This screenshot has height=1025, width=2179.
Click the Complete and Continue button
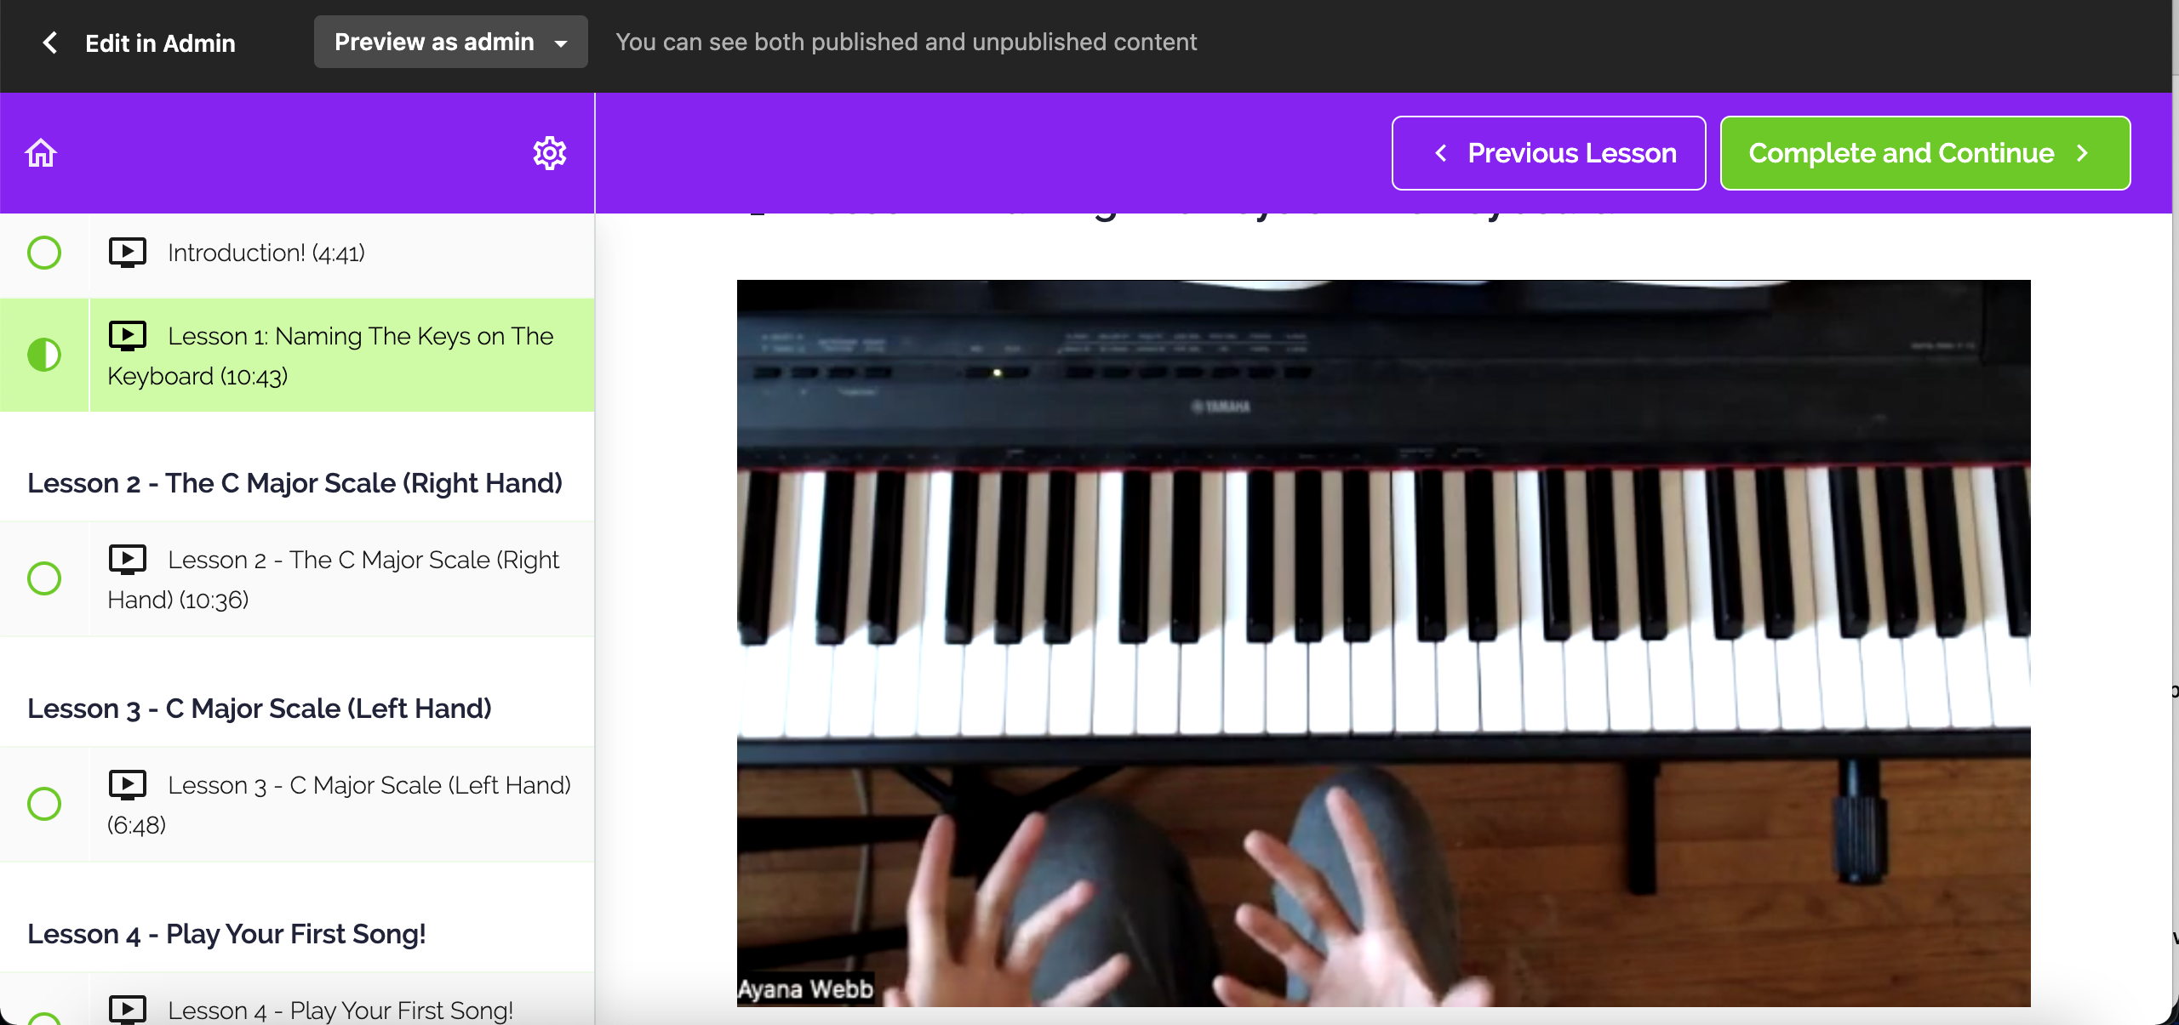[1925, 153]
